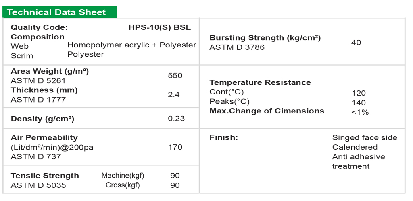Select the density value 0.23
The width and height of the screenshot is (413, 201).
pyautogui.click(x=176, y=118)
